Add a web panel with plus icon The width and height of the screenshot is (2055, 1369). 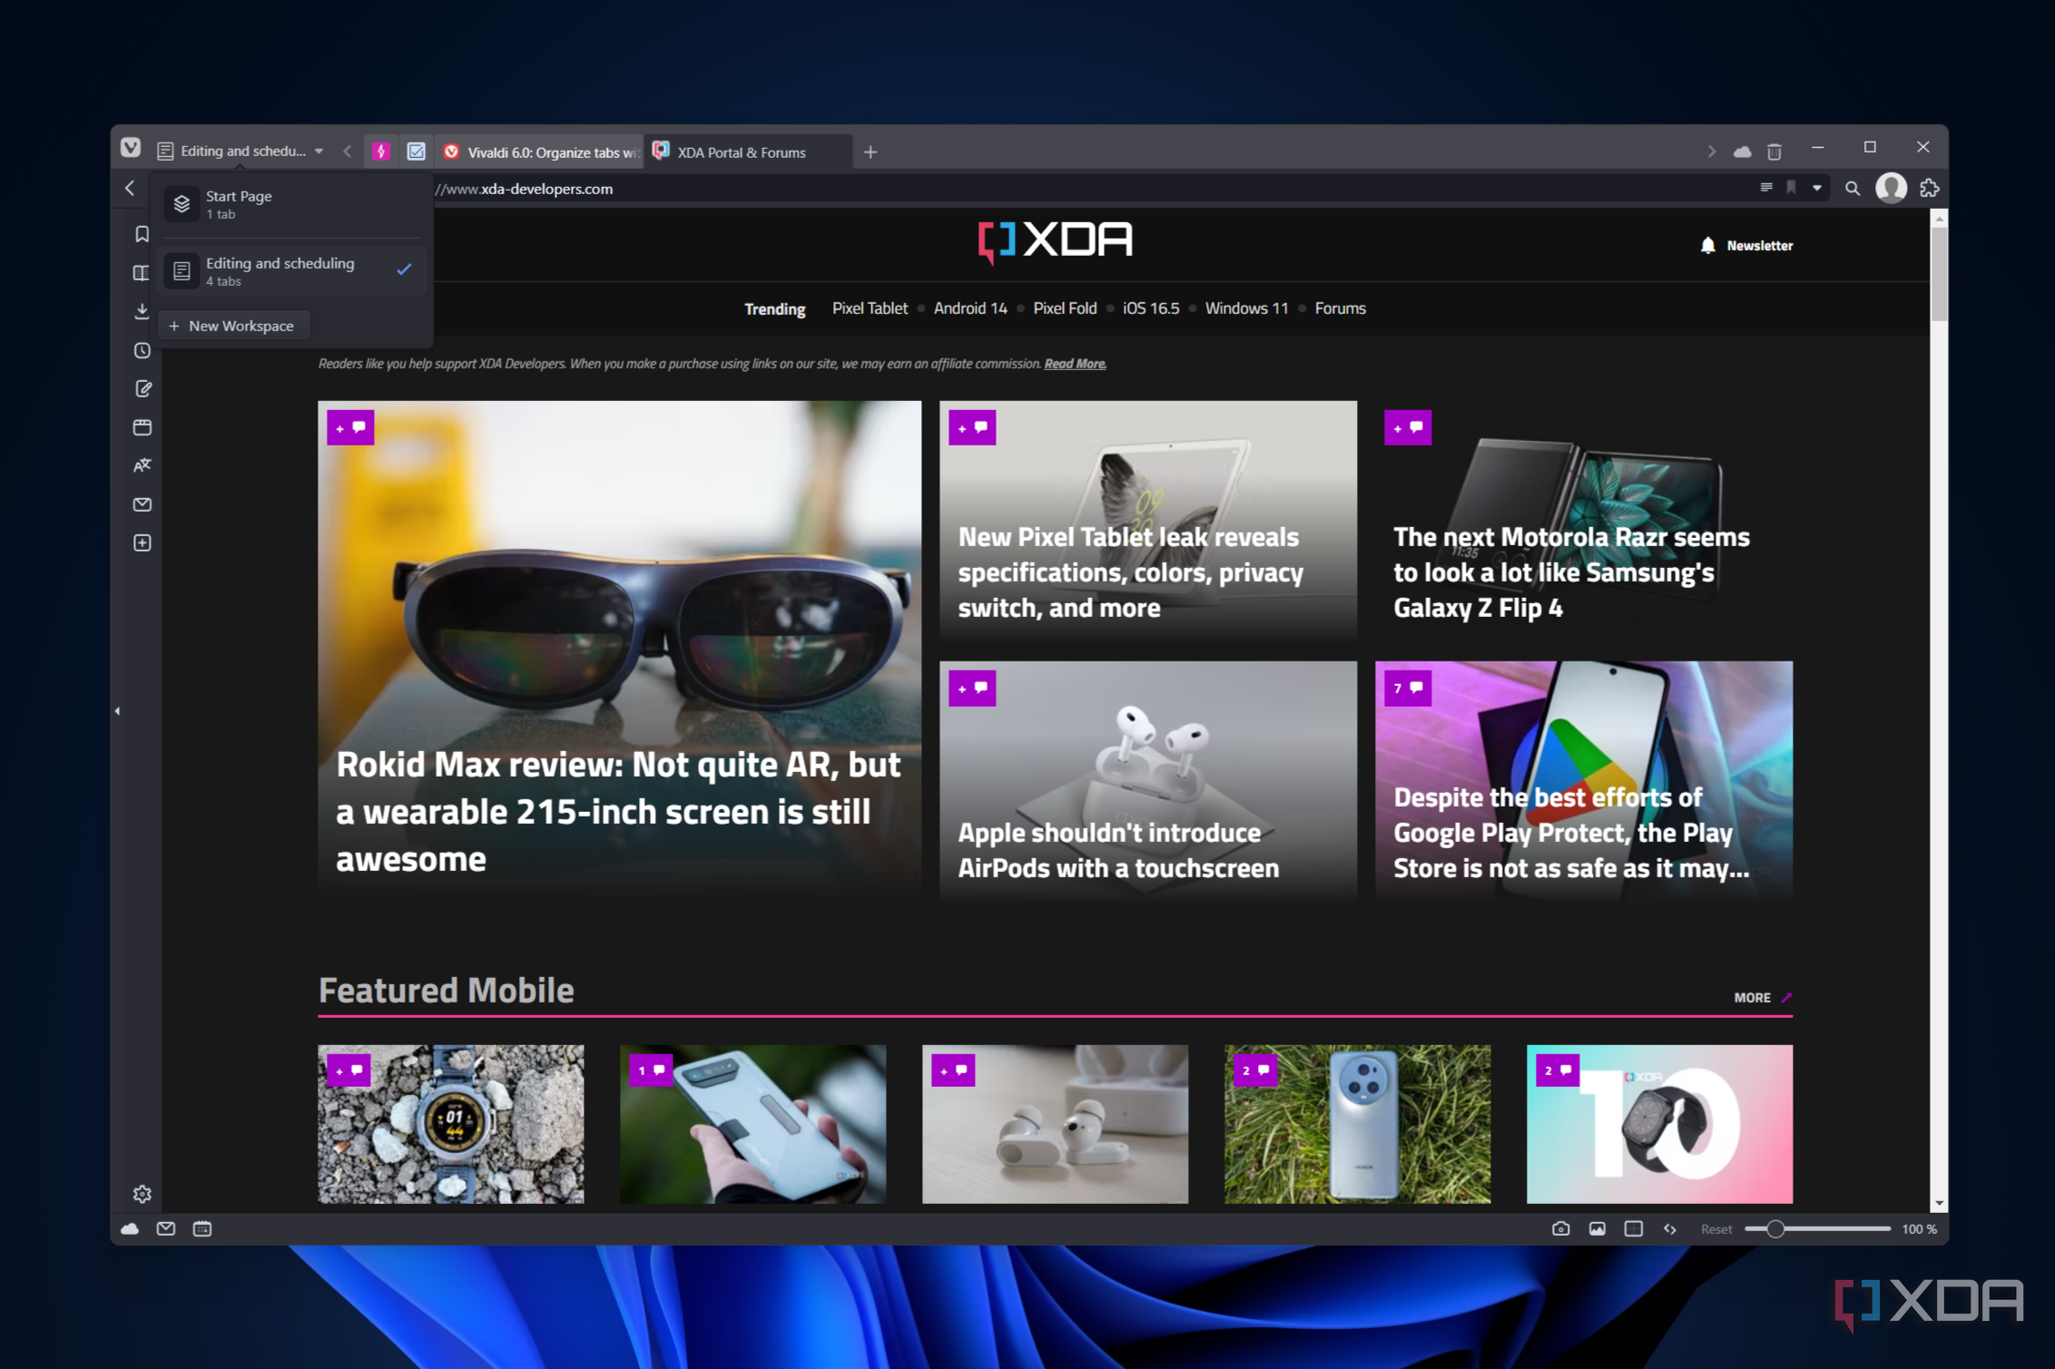(x=142, y=543)
